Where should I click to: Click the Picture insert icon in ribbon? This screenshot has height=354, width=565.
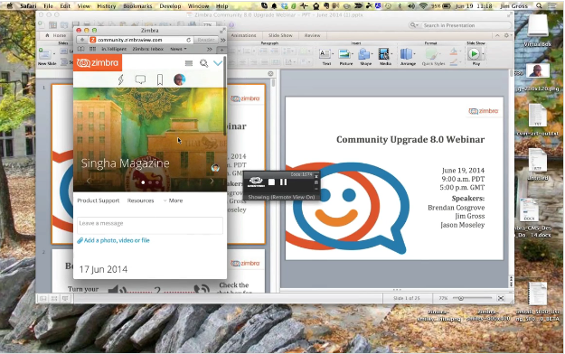[345, 57]
